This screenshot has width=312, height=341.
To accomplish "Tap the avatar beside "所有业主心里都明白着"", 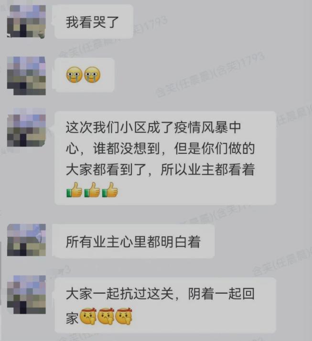I will (26, 240).
